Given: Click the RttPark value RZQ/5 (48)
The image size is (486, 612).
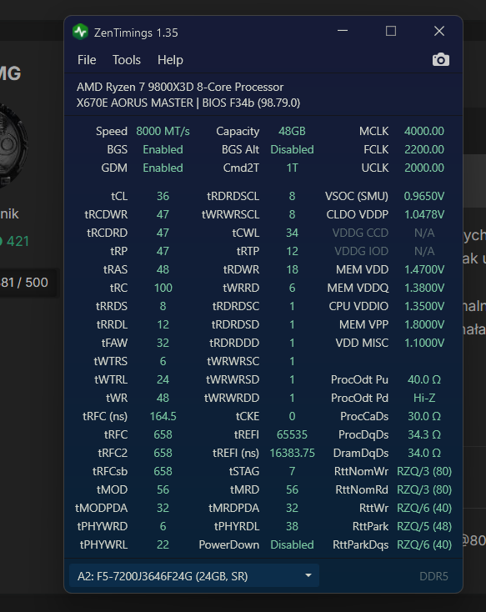Looking at the screenshot, I should [x=424, y=526].
